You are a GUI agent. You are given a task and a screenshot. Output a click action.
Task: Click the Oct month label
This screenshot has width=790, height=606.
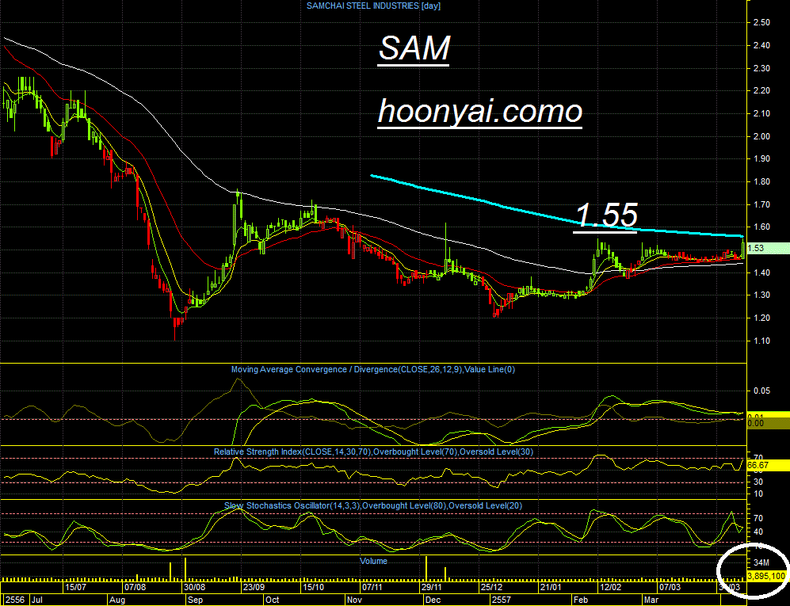(x=272, y=600)
